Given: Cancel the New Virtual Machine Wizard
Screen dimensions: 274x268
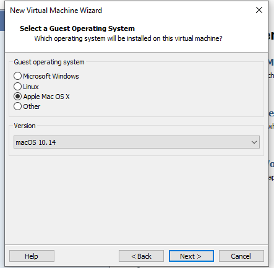Looking at the screenshot, I should tap(241, 256).
